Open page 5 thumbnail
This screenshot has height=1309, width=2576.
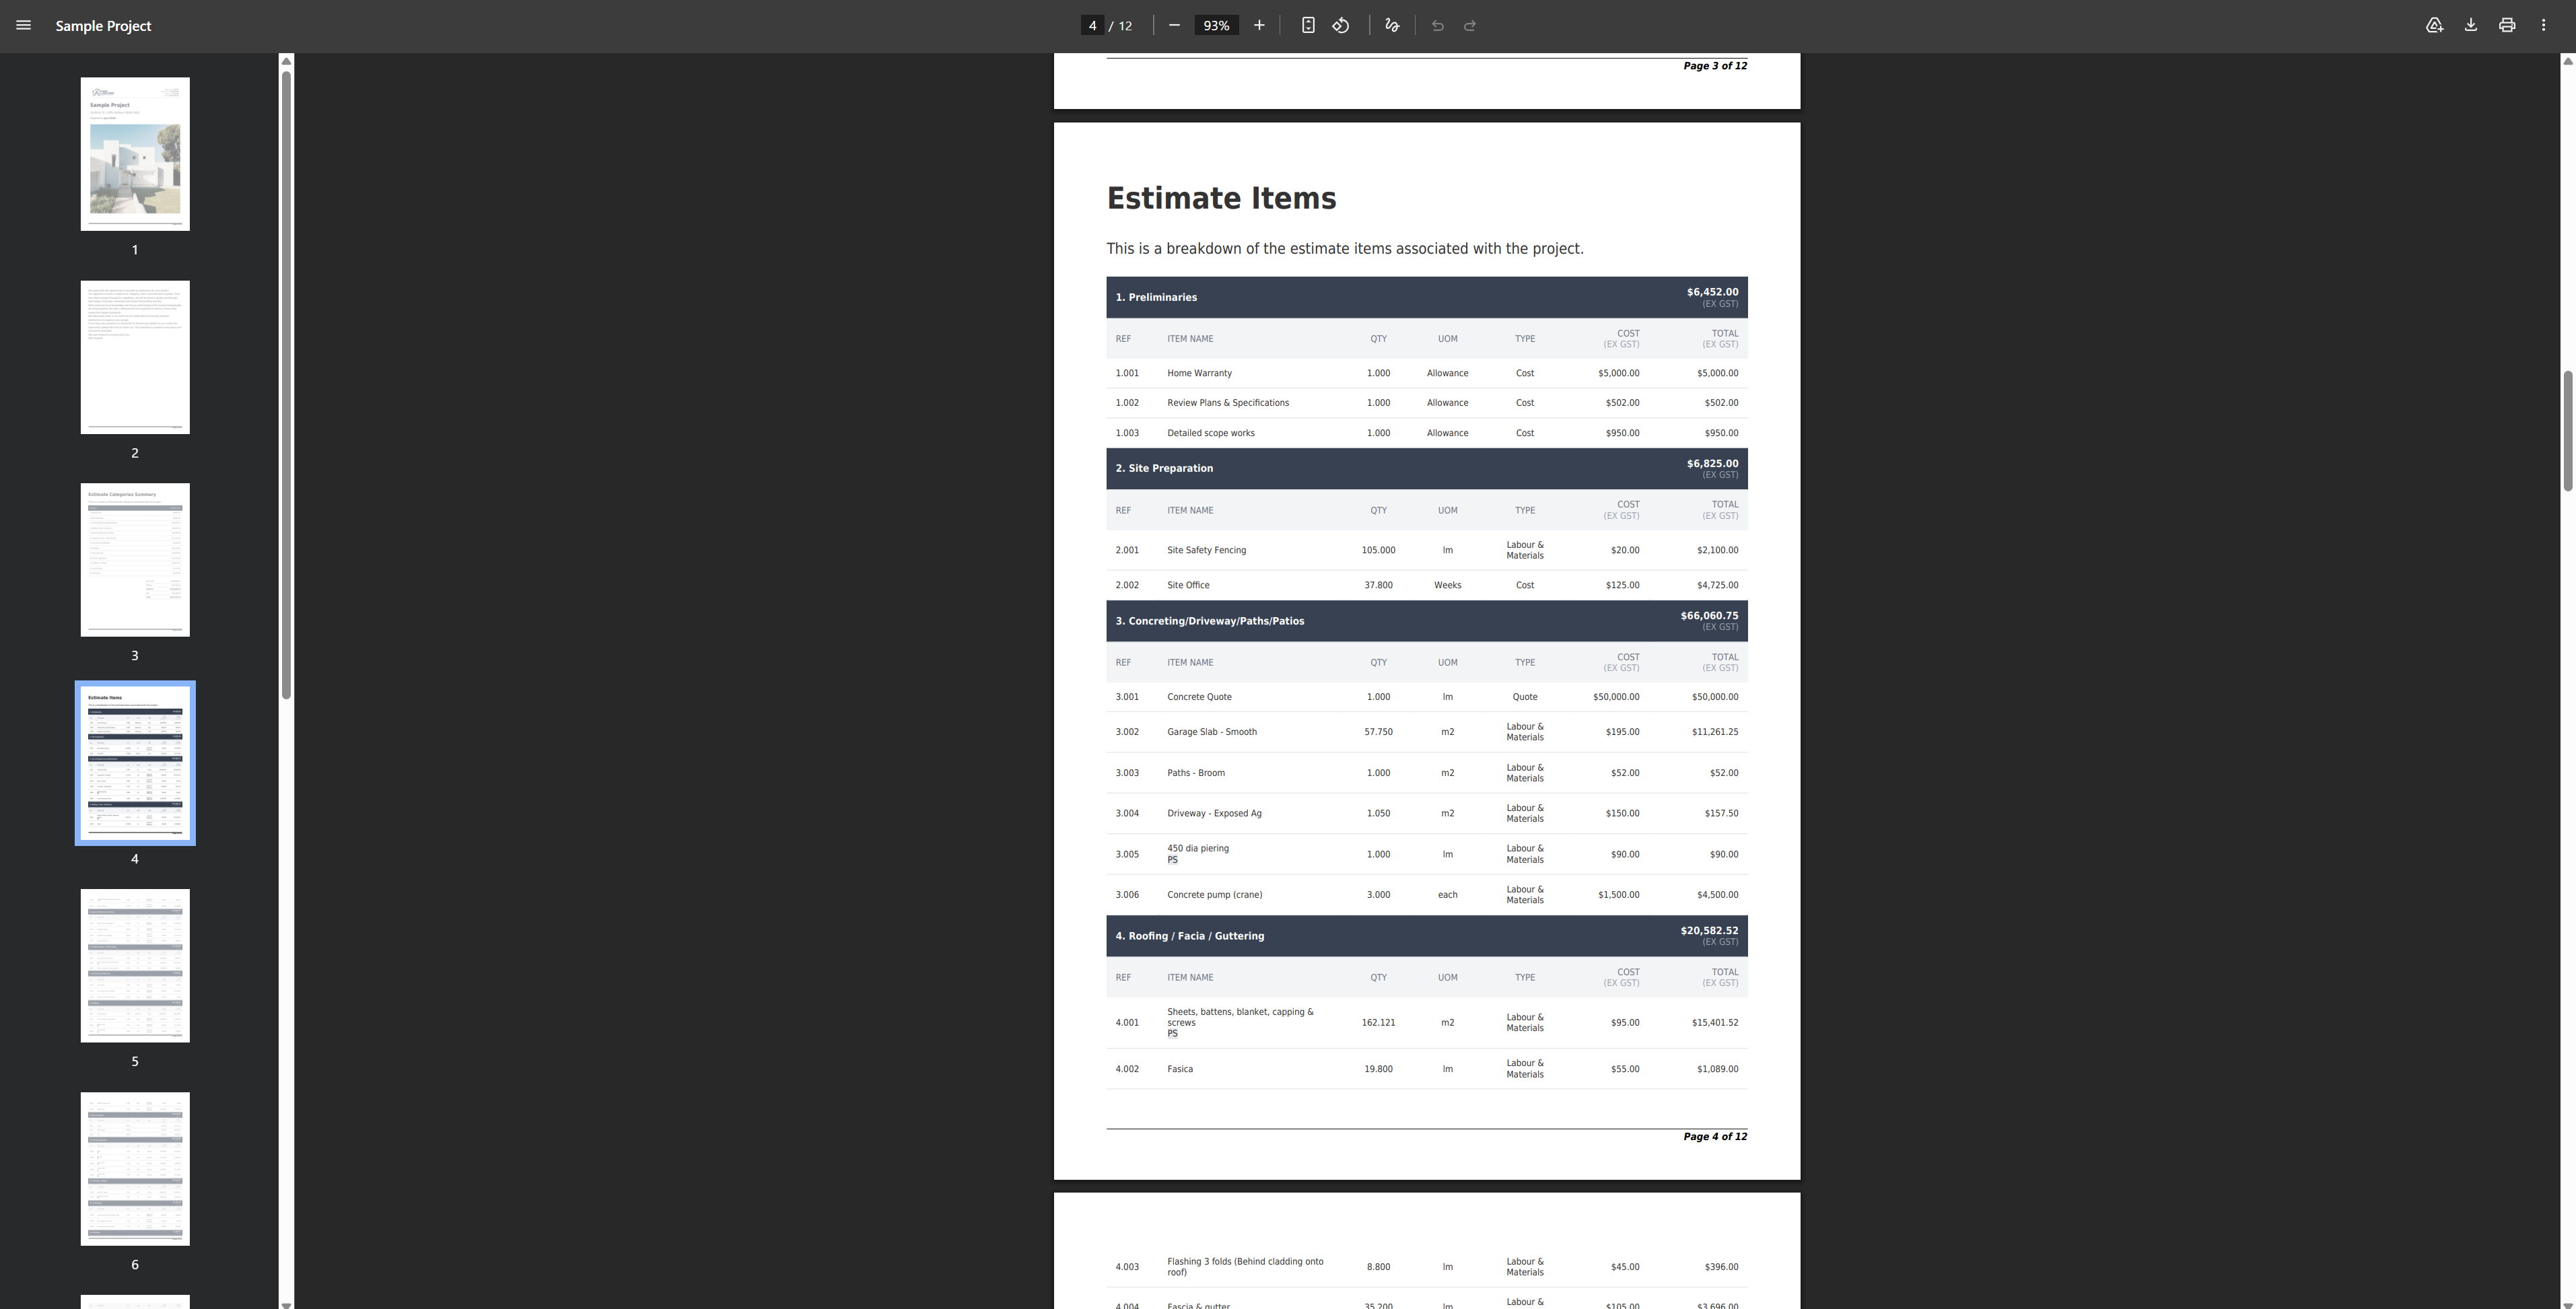135,966
